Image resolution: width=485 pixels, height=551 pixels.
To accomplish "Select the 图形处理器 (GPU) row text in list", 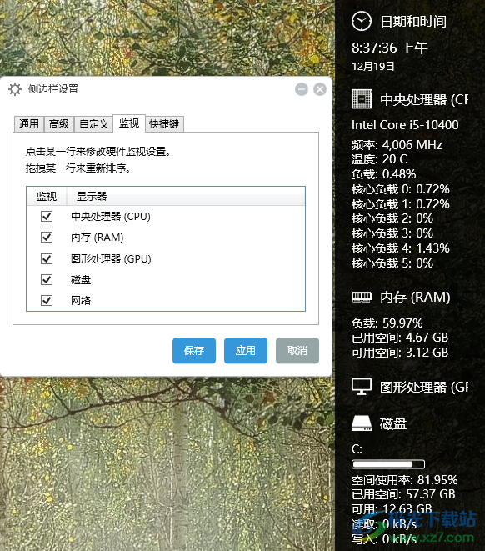I will [111, 258].
